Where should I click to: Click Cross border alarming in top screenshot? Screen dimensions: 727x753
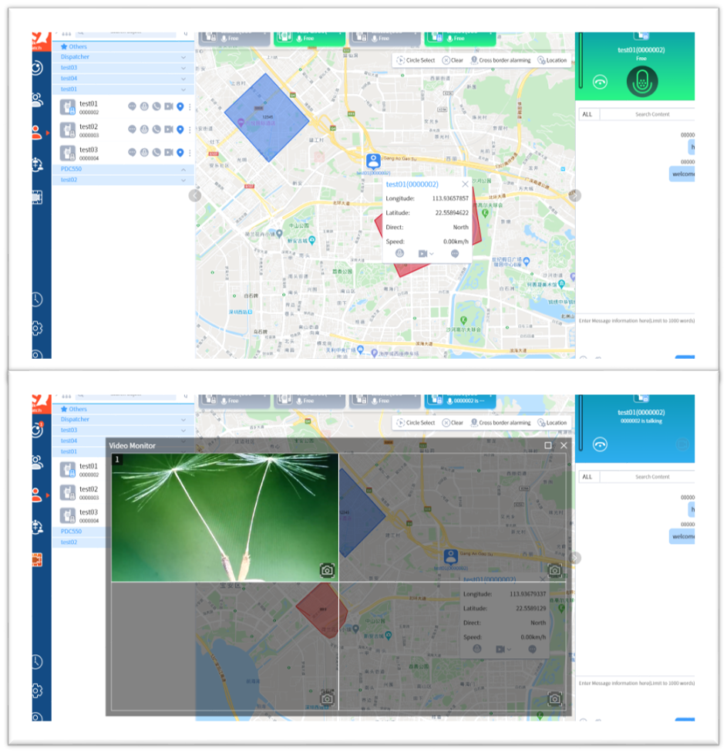[500, 60]
